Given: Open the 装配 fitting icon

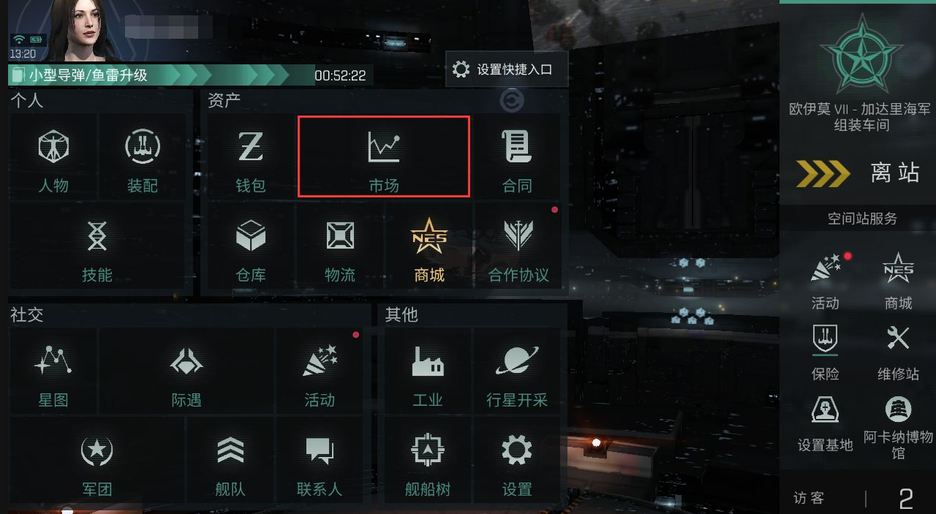Looking at the screenshot, I should [x=143, y=156].
